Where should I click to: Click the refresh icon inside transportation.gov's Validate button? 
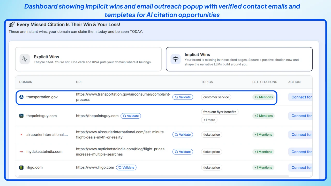click(177, 97)
